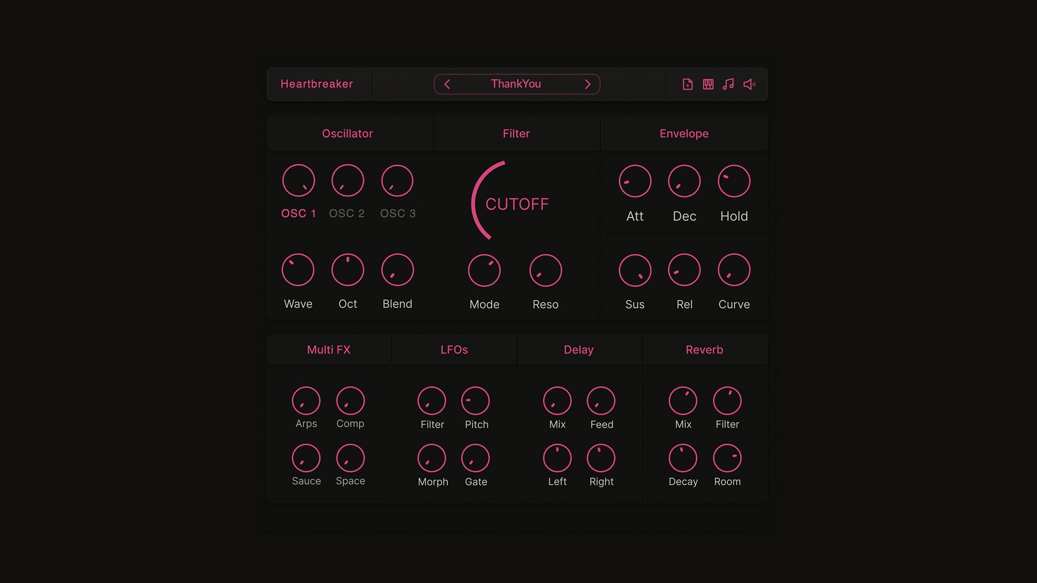Click the reverb Room knob
The image size is (1037, 583).
(x=727, y=458)
